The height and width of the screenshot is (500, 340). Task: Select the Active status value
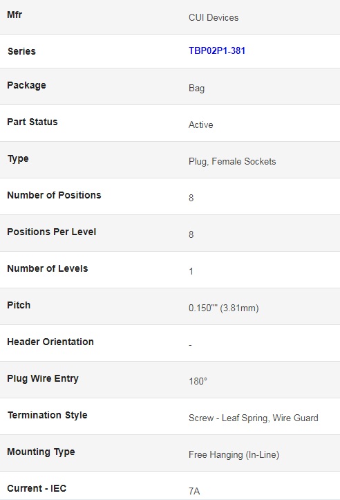pos(200,124)
